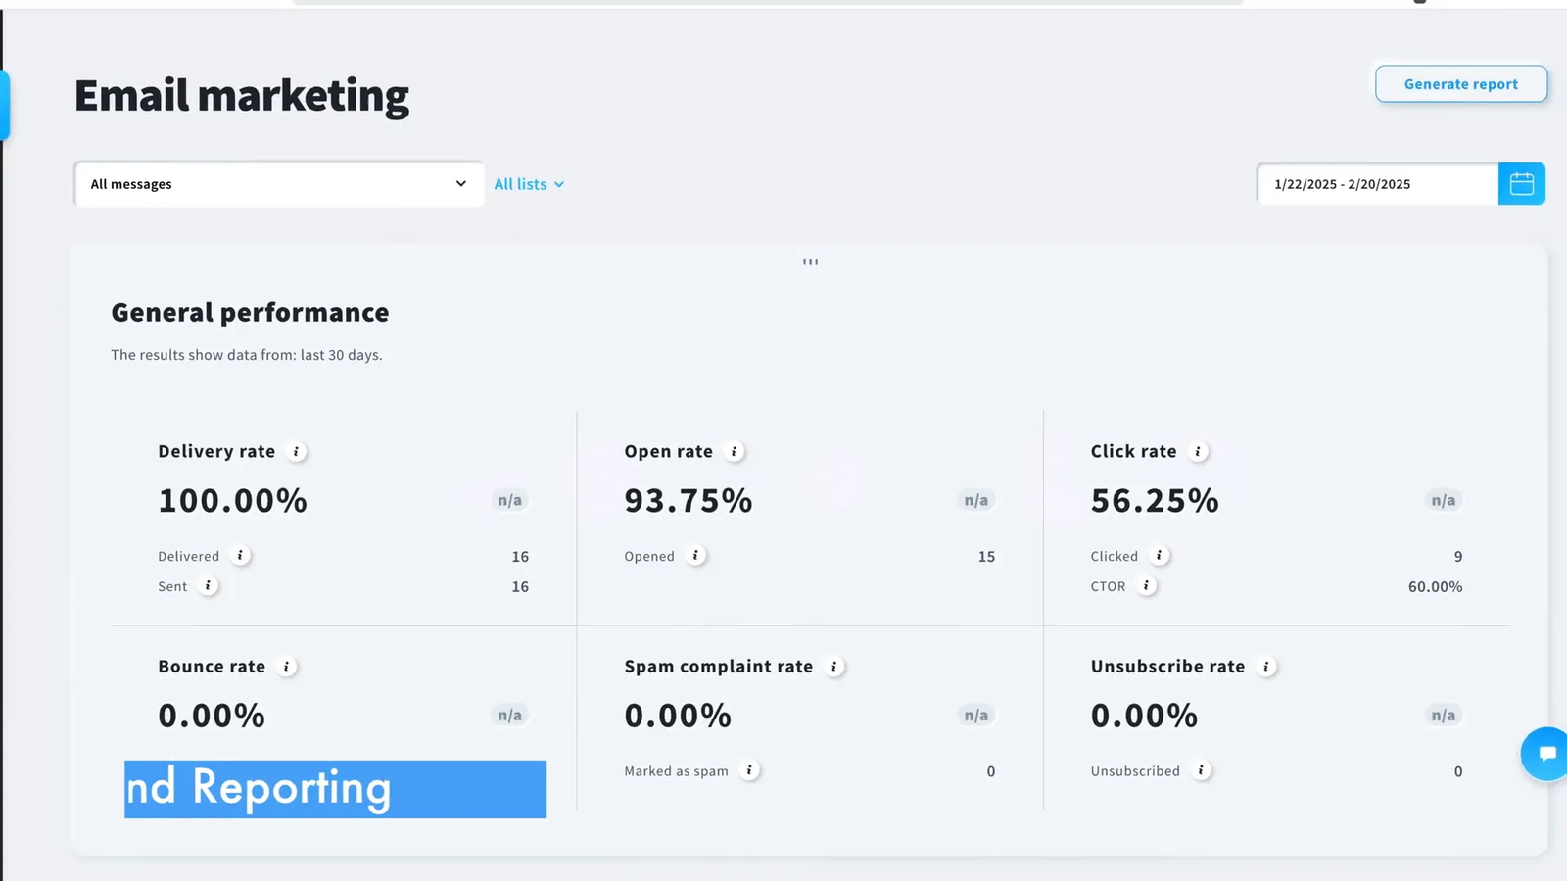
Task: Click the info icon next to Spam complaint rate
Action: pos(834,667)
